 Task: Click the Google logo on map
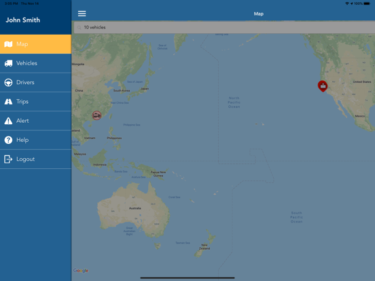(81, 271)
